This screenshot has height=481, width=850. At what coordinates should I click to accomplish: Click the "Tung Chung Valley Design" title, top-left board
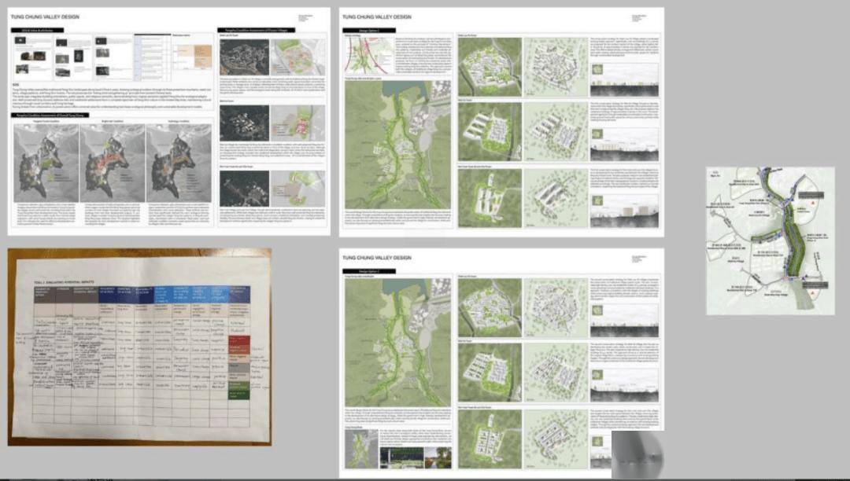coord(46,16)
